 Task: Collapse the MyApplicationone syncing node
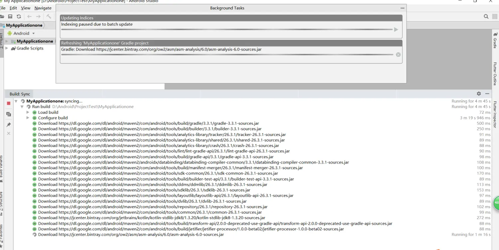click(x=16, y=101)
